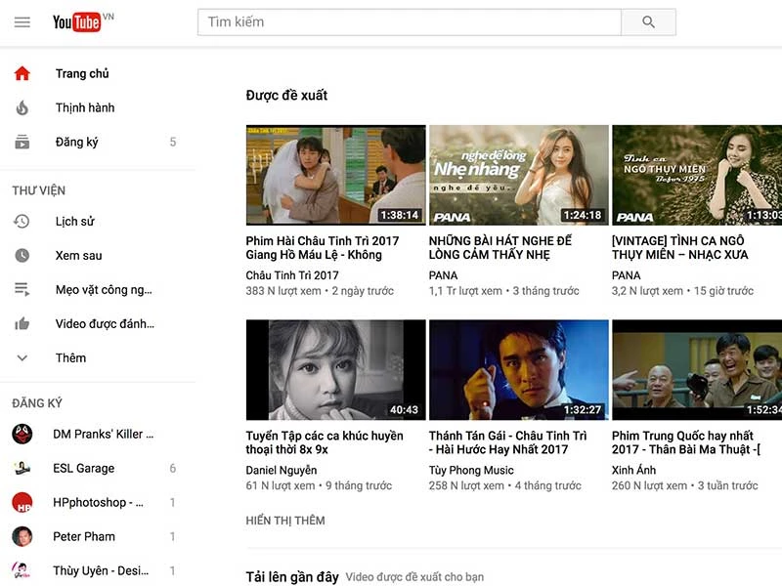Select the Xem sau clock icon
The image size is (782, 586).
pyautogui.click(x=22, y=256)
